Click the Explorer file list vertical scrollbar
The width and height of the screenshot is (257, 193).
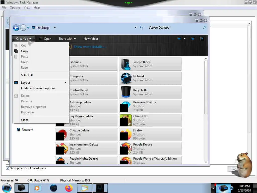(206, 87)
